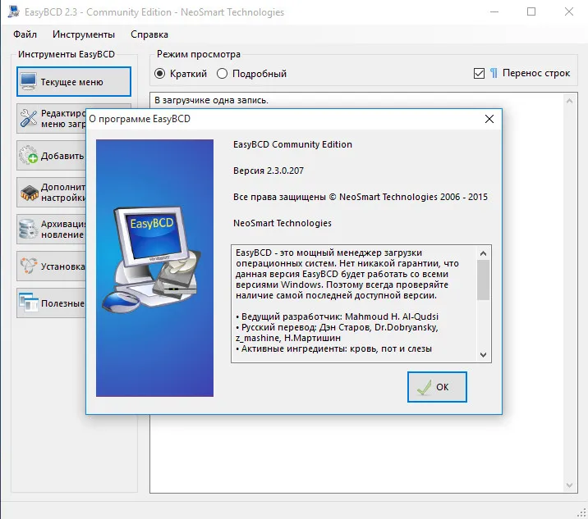
Task: Close the О программе EasyBCD dialog
Action: pyautogui.click(x=489, y=119)
